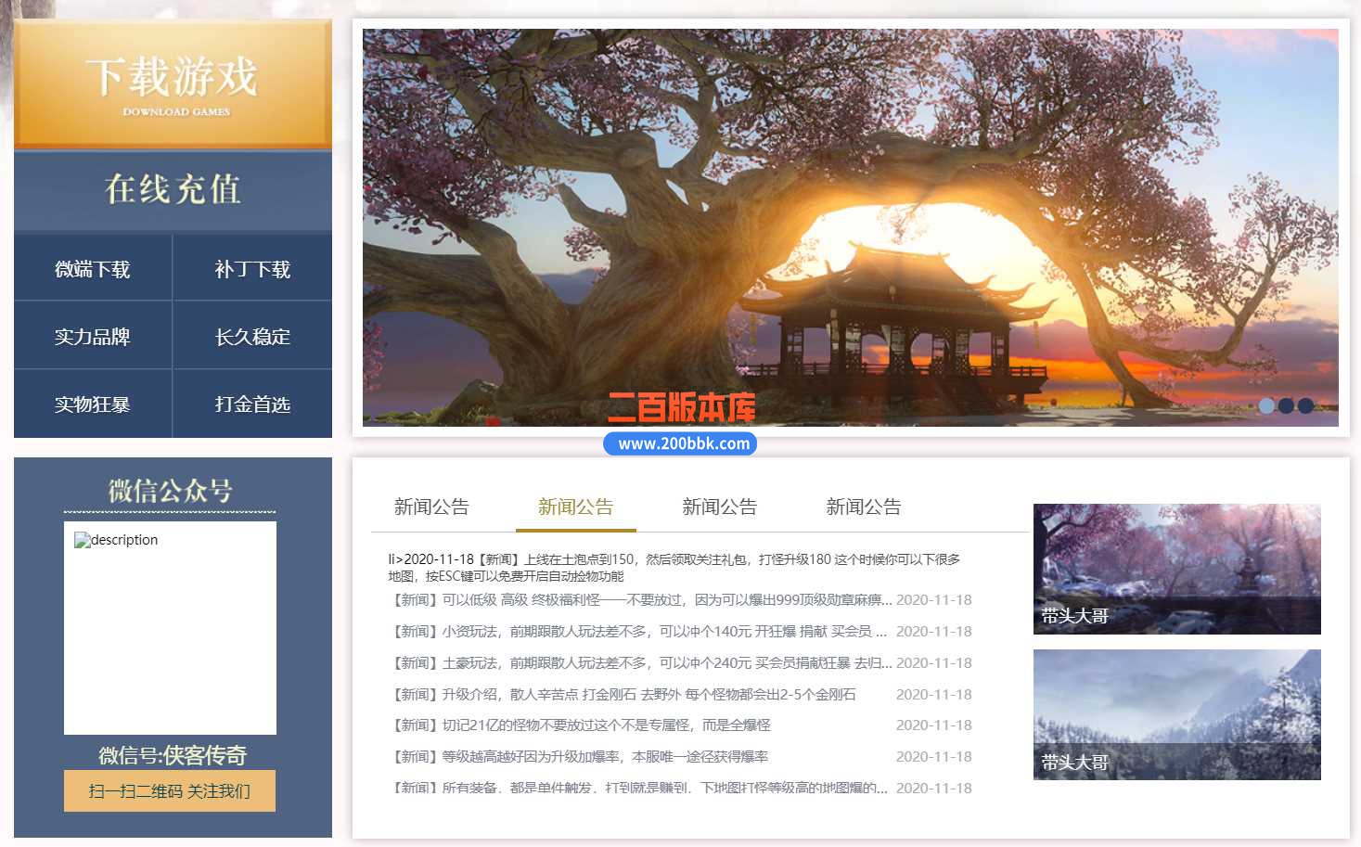Click the temple sunset banner image
1361x847 pixels.
pos(851,227)
